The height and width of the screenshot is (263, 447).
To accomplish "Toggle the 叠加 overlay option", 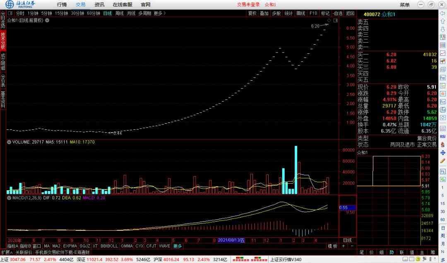I will (264, 13).
